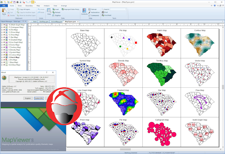Click the Paste icon in Clipboard group
This screenshot has height=154, width=225.
tap(4, 11)
